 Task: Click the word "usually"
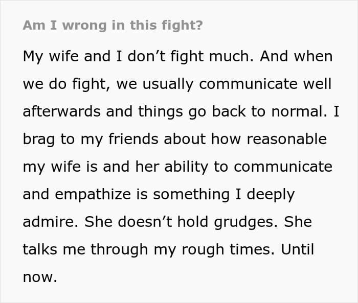click(167, 84)
